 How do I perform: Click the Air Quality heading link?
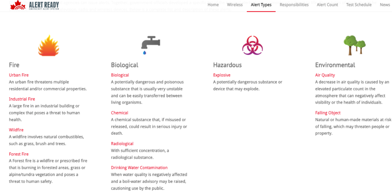coord(325,75)
